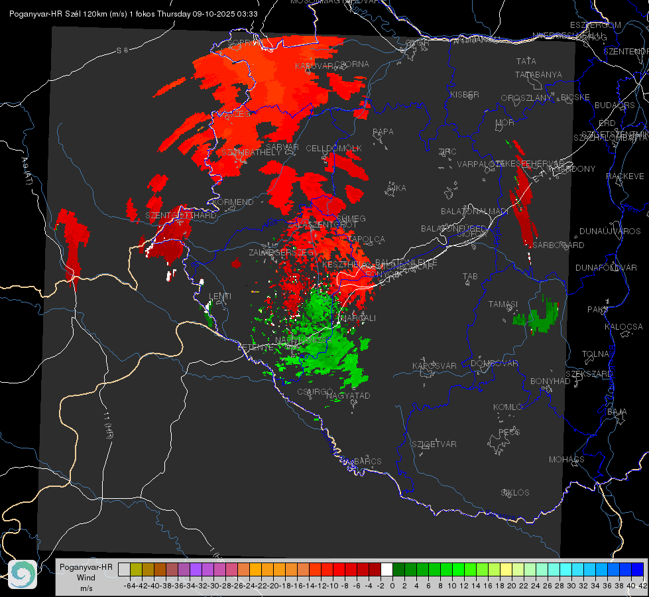Image resolution: width=649 pixels, height=597 pixels.
Task: Click the DOMBOVAR city label
Action: [x=494, y=364]
